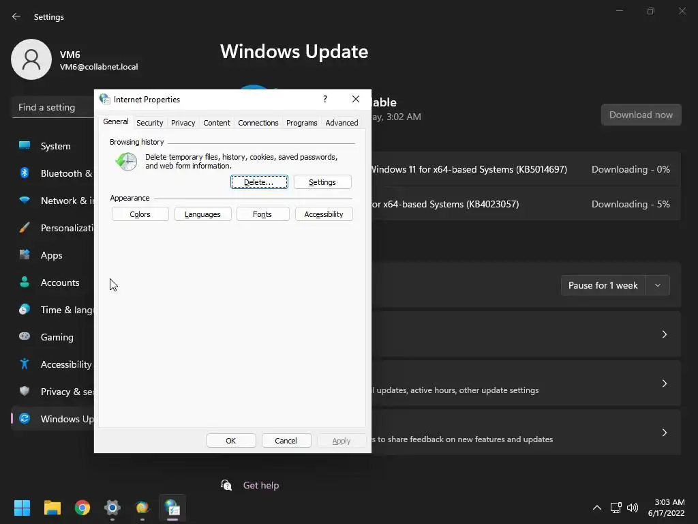Screen dimensions: 698x524
Task: Expand the row with the topmost right-pointing chevron
Action: pos(664,334)
